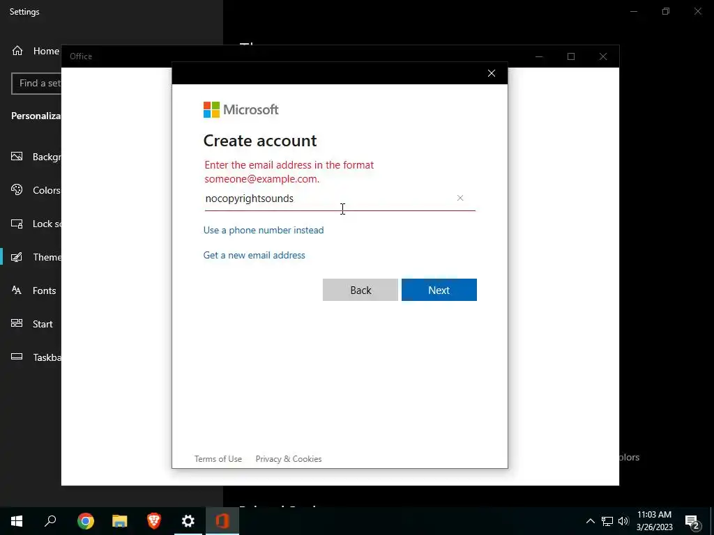Open the Terms of Use link
The width and height of the screenshot is (714, 535).
218,459
